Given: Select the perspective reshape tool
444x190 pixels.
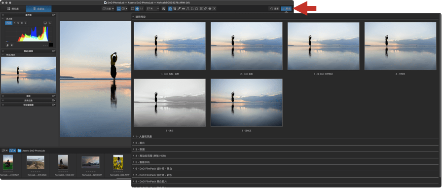Looking at the screenshot, I should pyautogui.click(x=192, y=9).
